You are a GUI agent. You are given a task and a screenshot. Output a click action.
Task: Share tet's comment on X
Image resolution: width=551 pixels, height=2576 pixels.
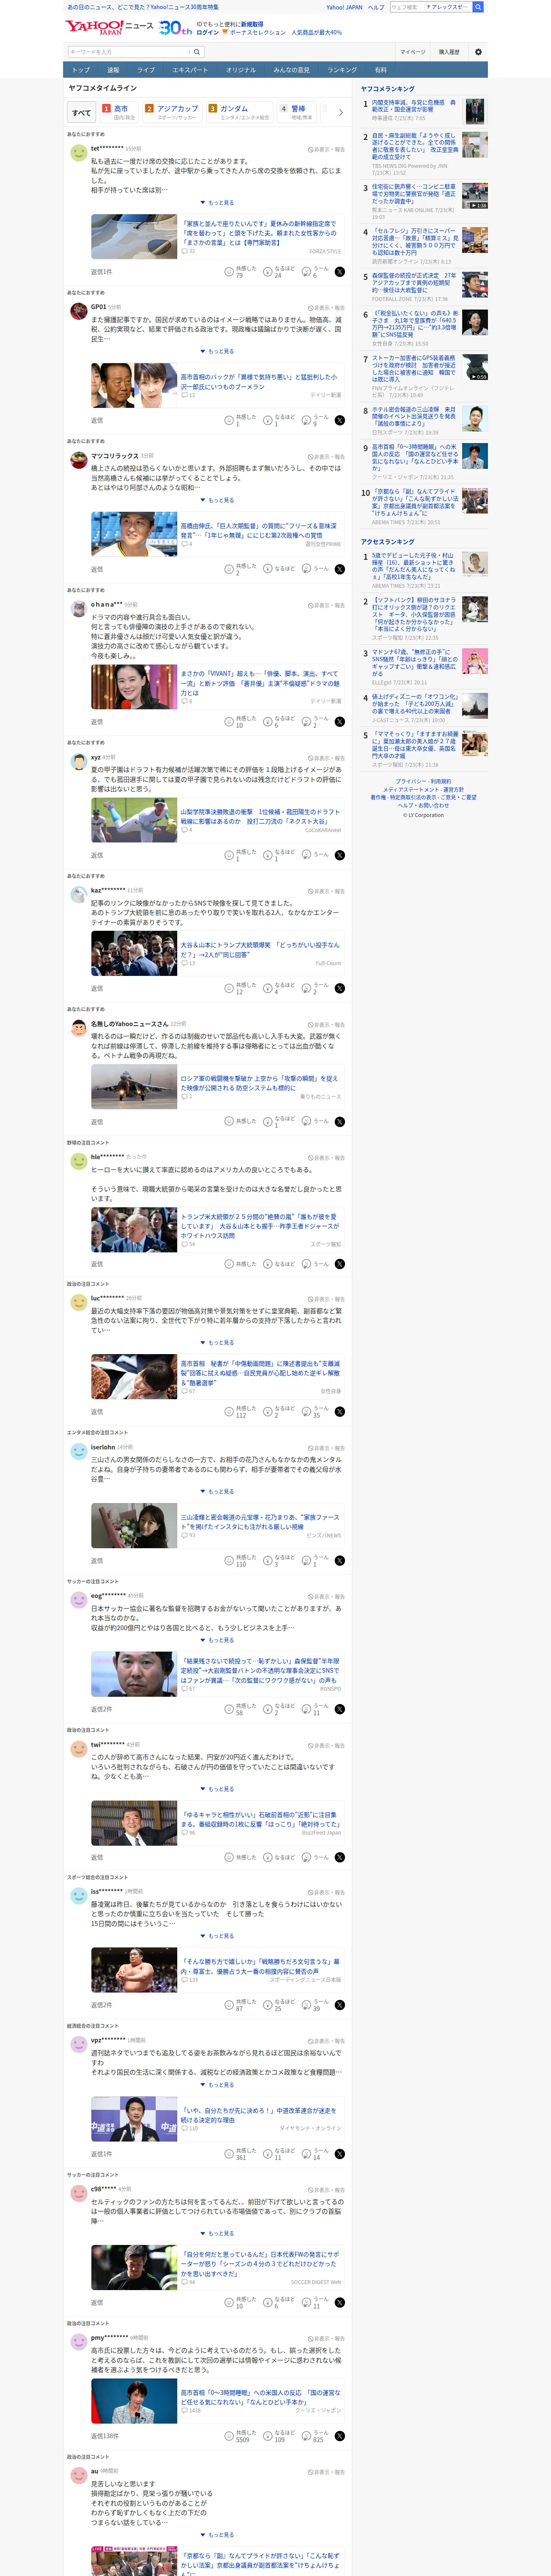(x=340, y=272)
